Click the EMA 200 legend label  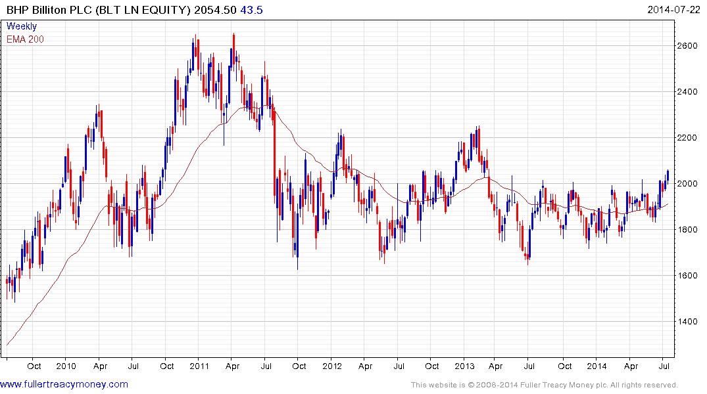pos(25,39)
